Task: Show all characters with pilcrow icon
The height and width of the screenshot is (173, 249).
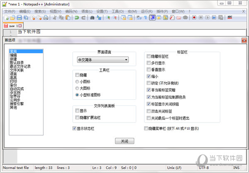Action: 146,17
